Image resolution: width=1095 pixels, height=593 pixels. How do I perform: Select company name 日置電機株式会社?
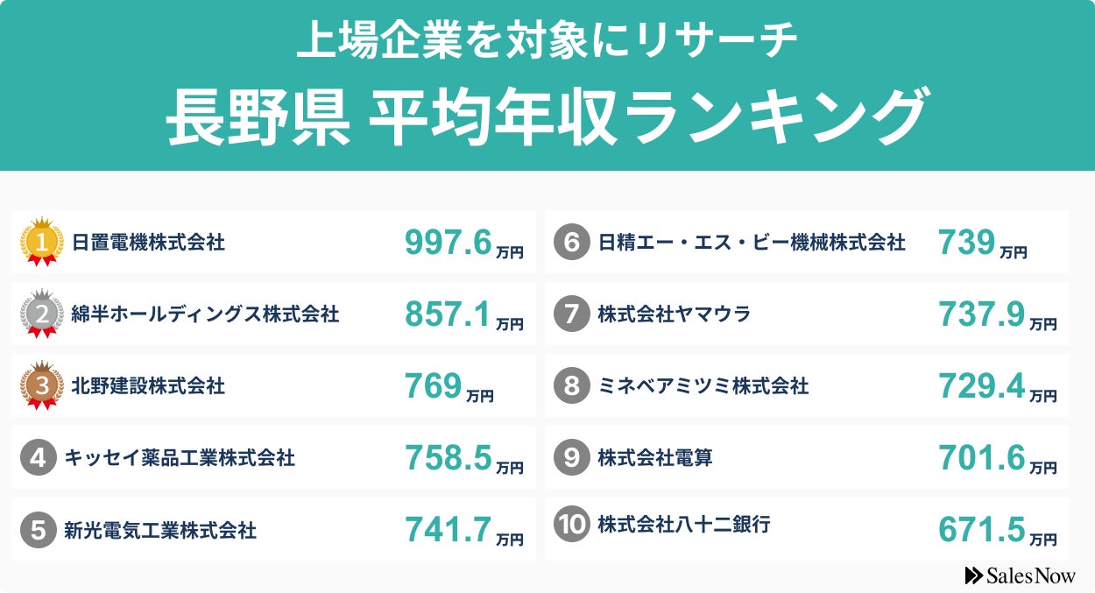point(148,242)
